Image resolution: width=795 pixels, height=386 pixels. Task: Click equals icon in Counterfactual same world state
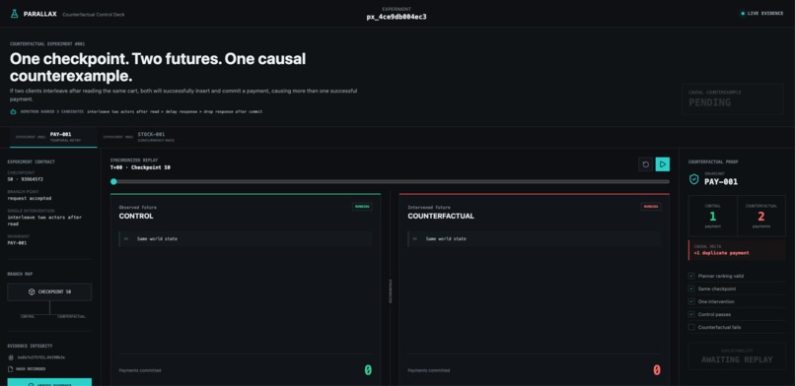tap(414, 238)
